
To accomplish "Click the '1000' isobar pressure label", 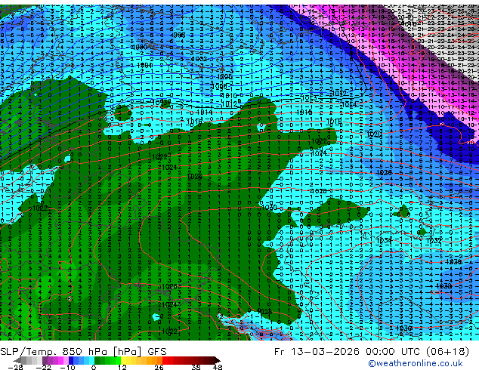I will (x=139, y=47).
